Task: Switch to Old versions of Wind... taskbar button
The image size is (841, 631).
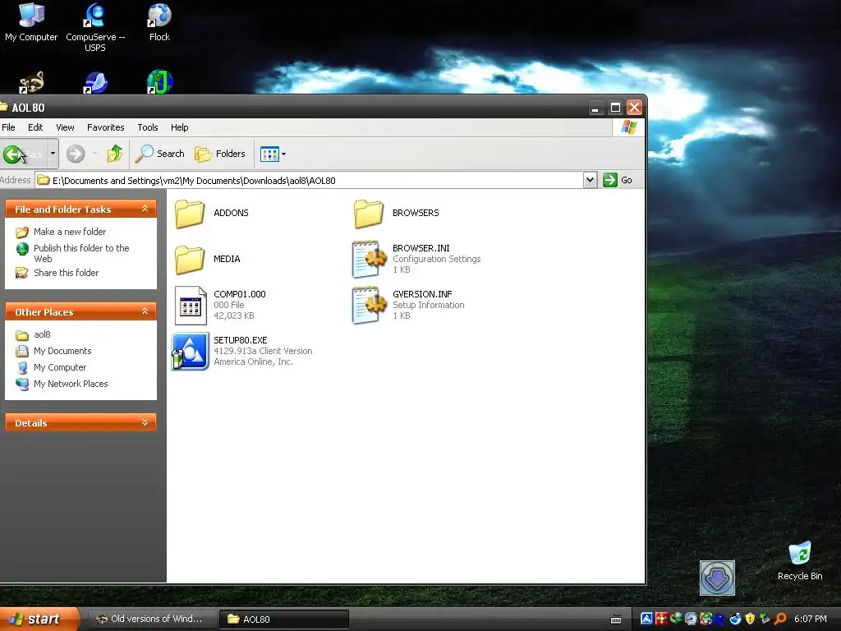Action: 151,619
